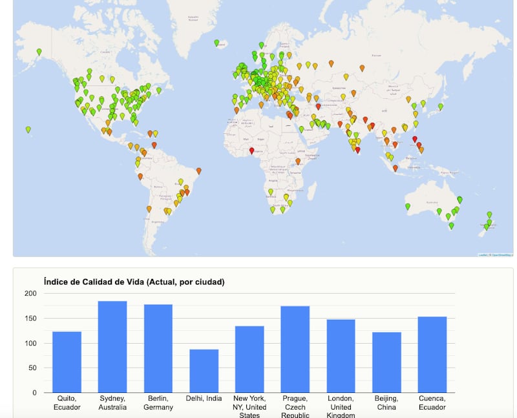
Task: Click the Prague, Czech Republic bar
Action: point(295,349)
